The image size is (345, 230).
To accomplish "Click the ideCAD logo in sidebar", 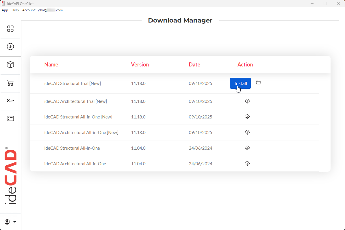I will (x=11, y=175).
